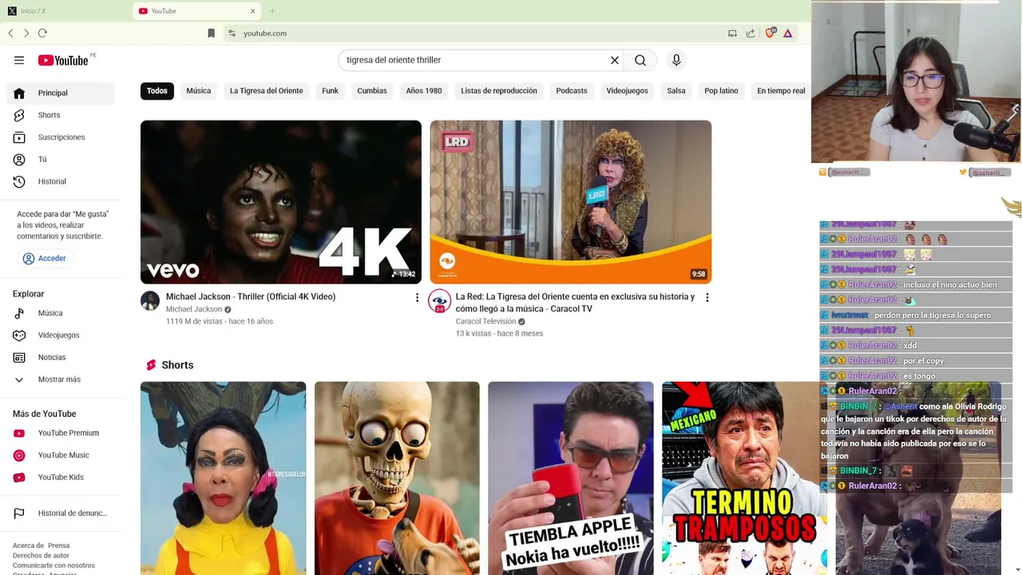Viewport: 1022px width, 575px height.
Task: Click the search text field
Action: coord(475,60)
